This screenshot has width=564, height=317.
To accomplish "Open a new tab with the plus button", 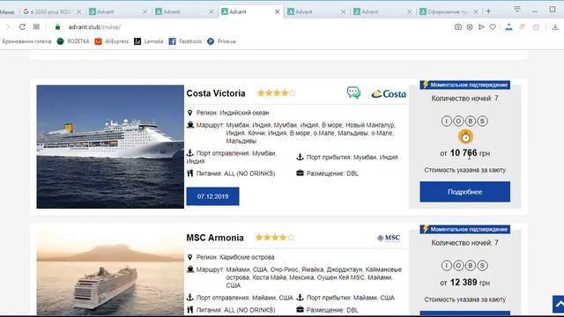I will 488,11.
